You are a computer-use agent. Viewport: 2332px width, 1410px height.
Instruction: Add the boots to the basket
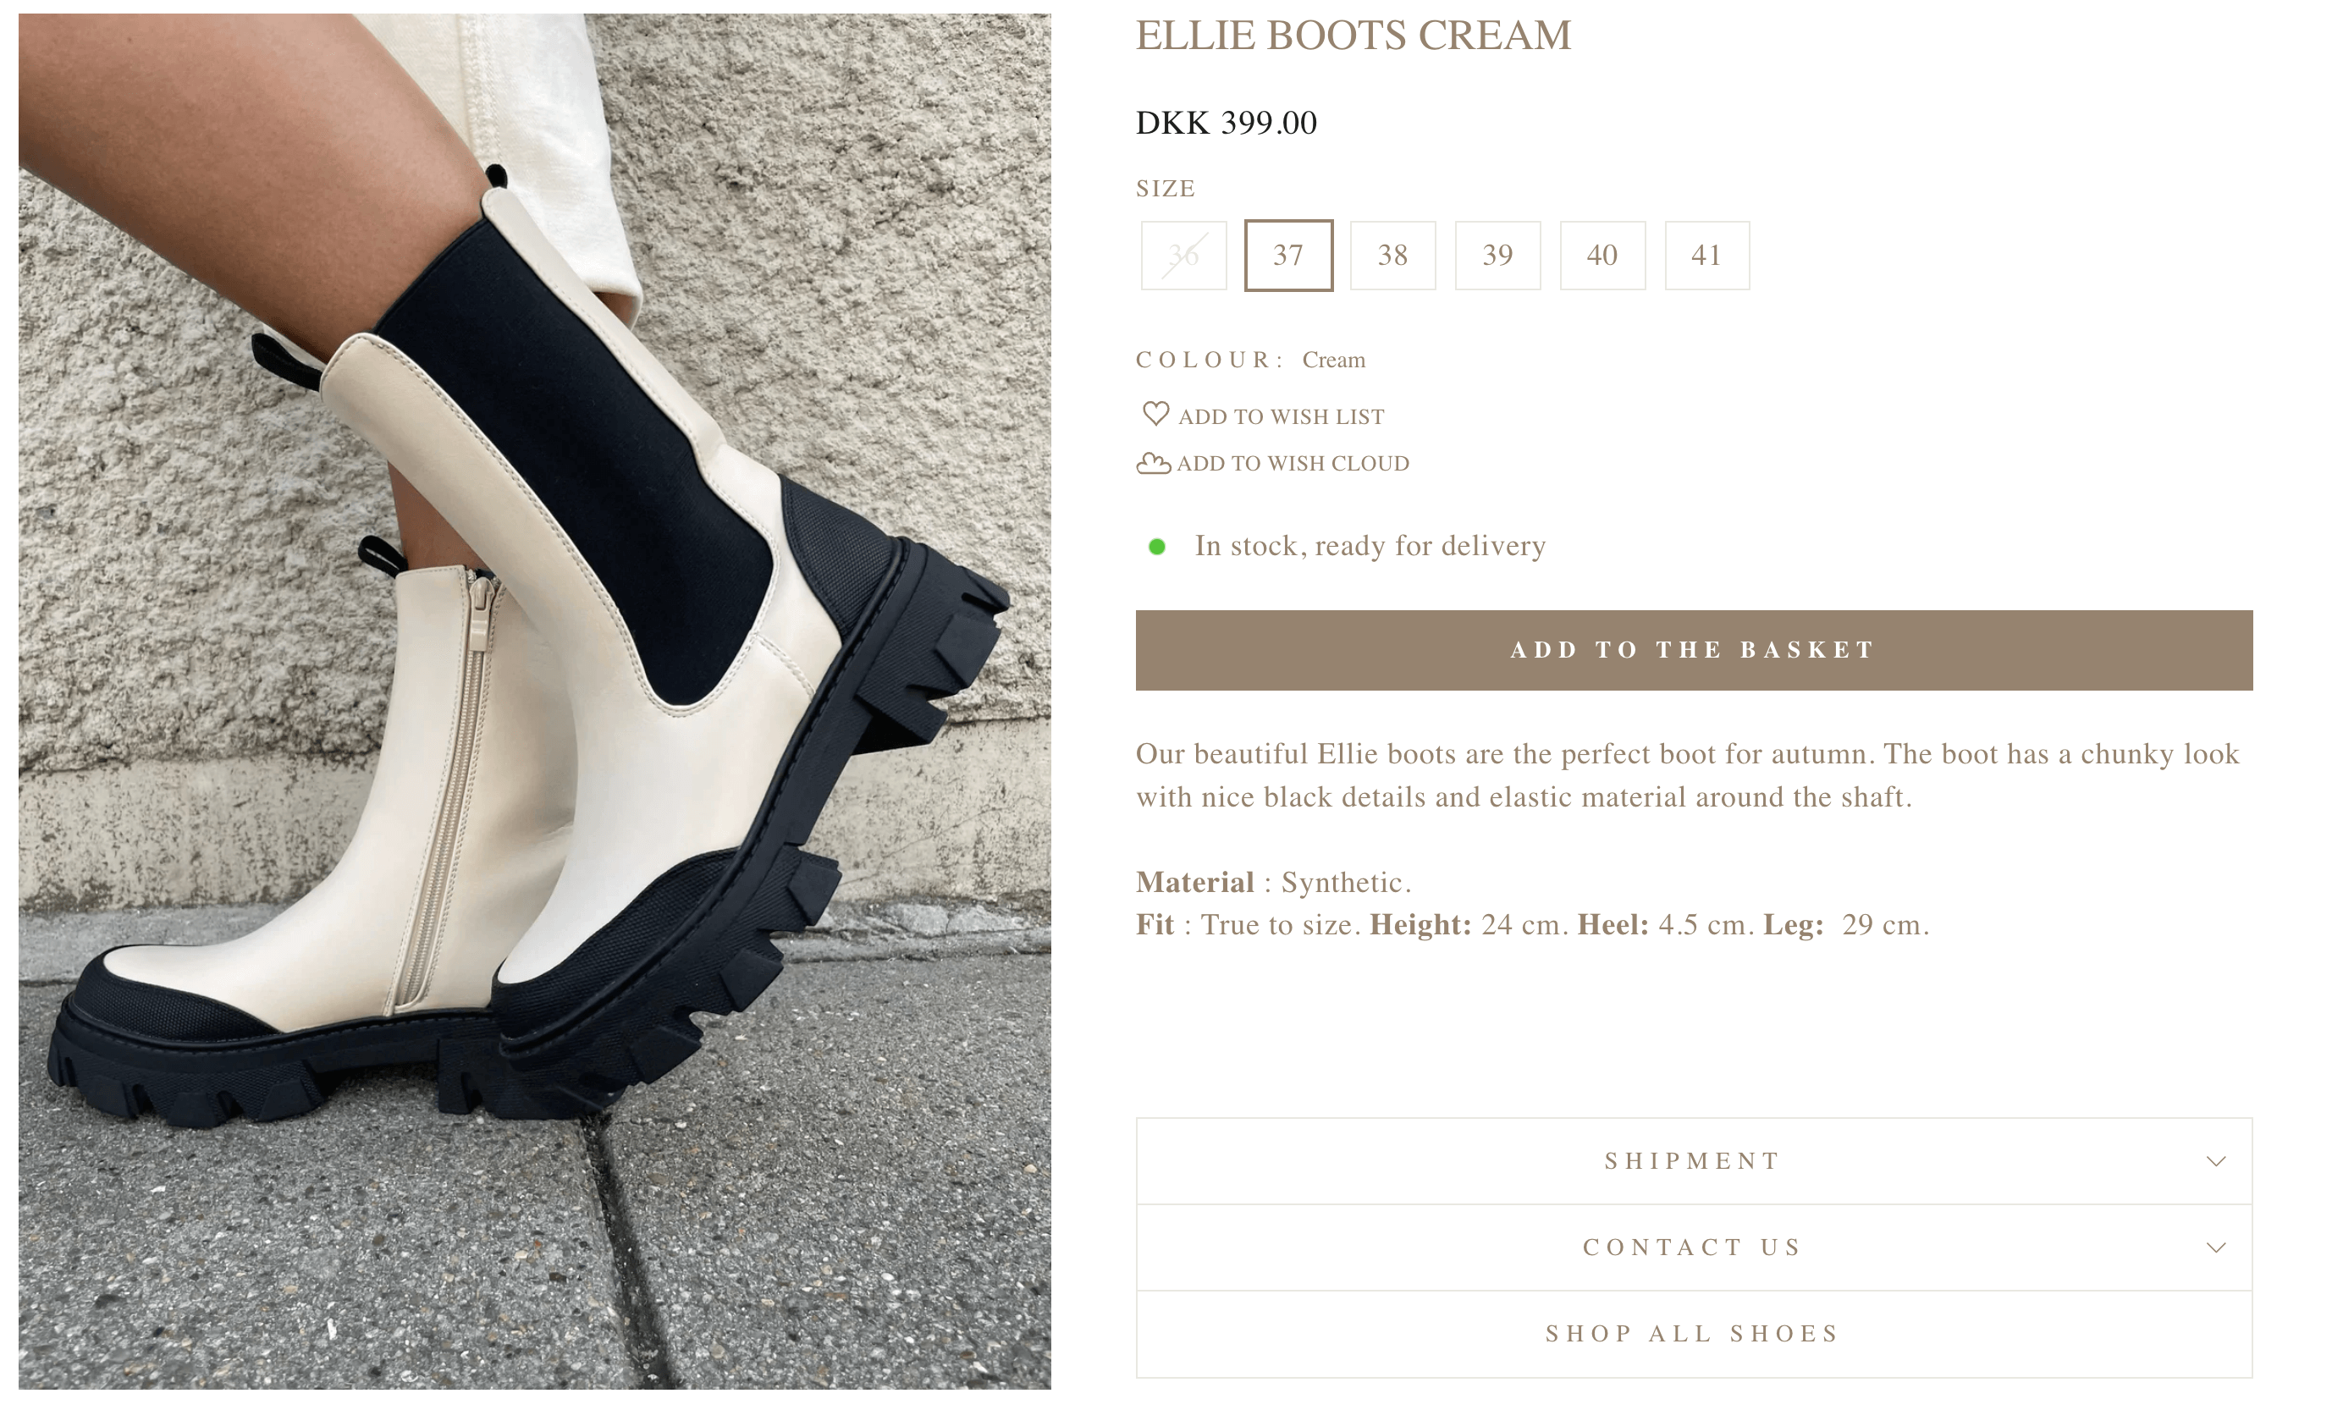tap(1694, 650)
